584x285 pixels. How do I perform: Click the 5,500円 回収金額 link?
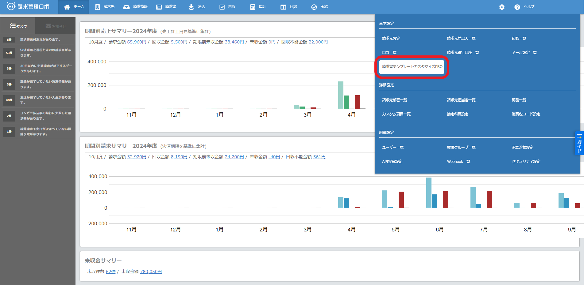click(x=179, y=42)
